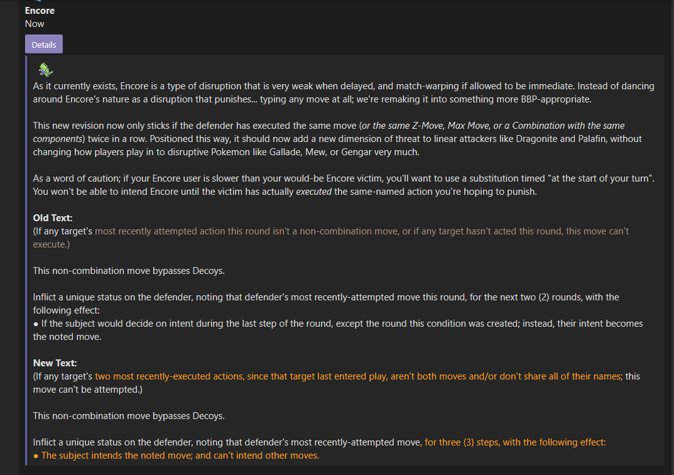Click the italic word 'executed'

tap(314, 191)
